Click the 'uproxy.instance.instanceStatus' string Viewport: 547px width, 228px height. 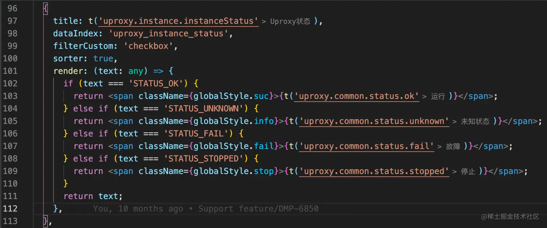[178, 21]
